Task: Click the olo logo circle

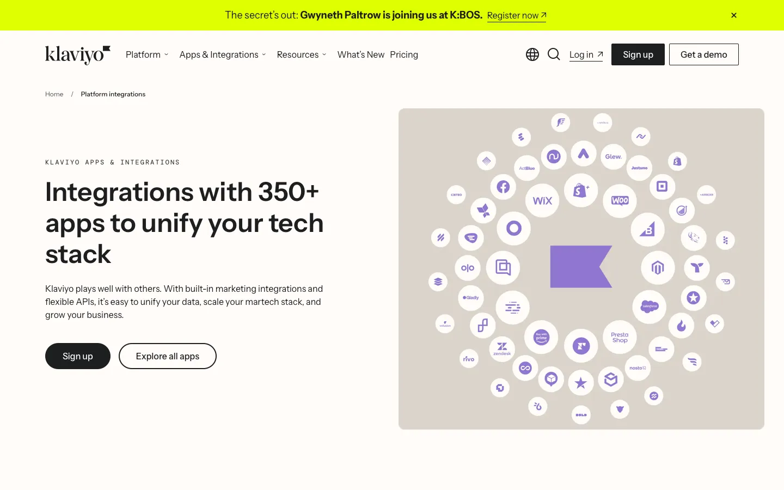Action: click(x=468, y=268)
